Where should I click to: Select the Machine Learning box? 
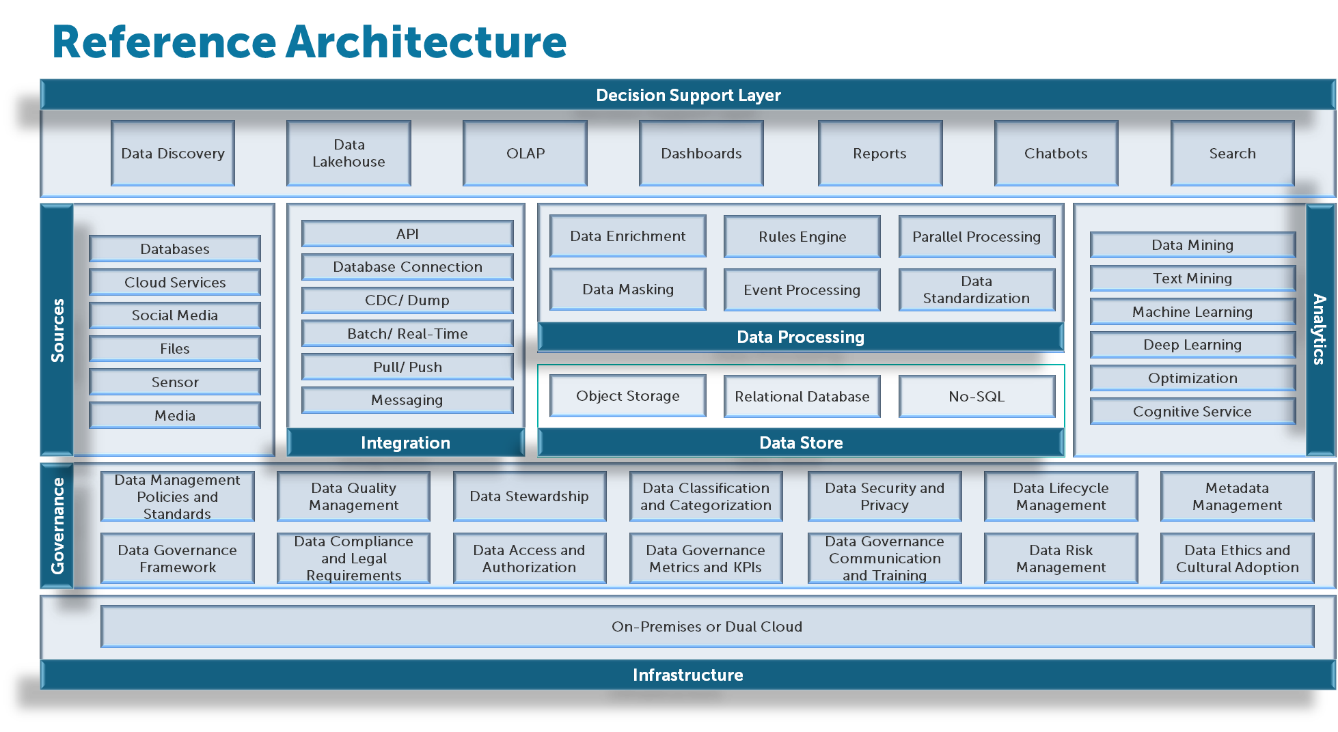click(1192, 311)
